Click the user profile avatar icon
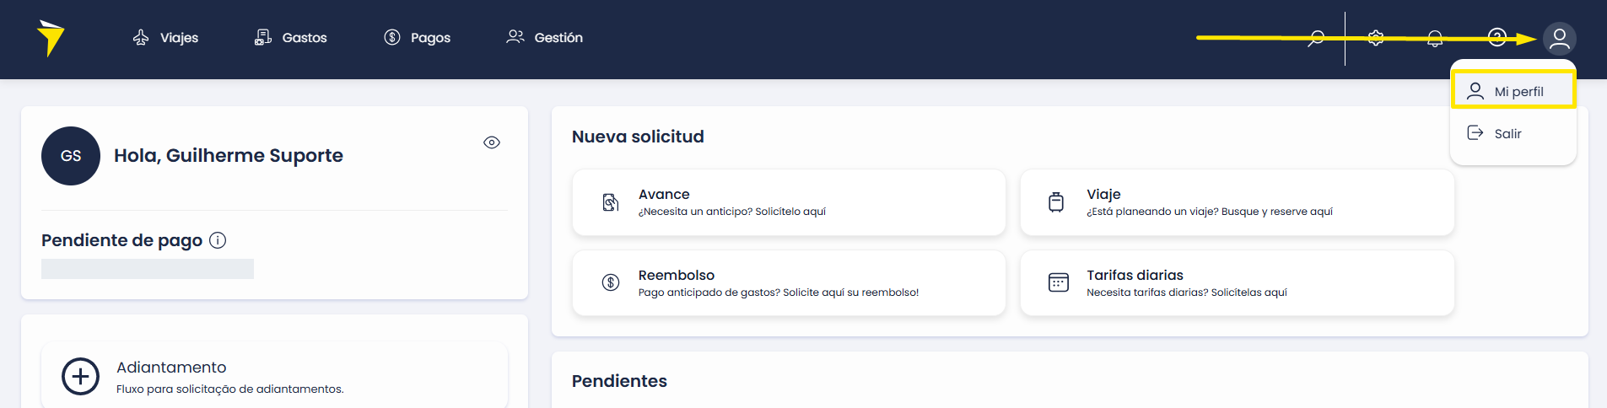 (1560, 38)
